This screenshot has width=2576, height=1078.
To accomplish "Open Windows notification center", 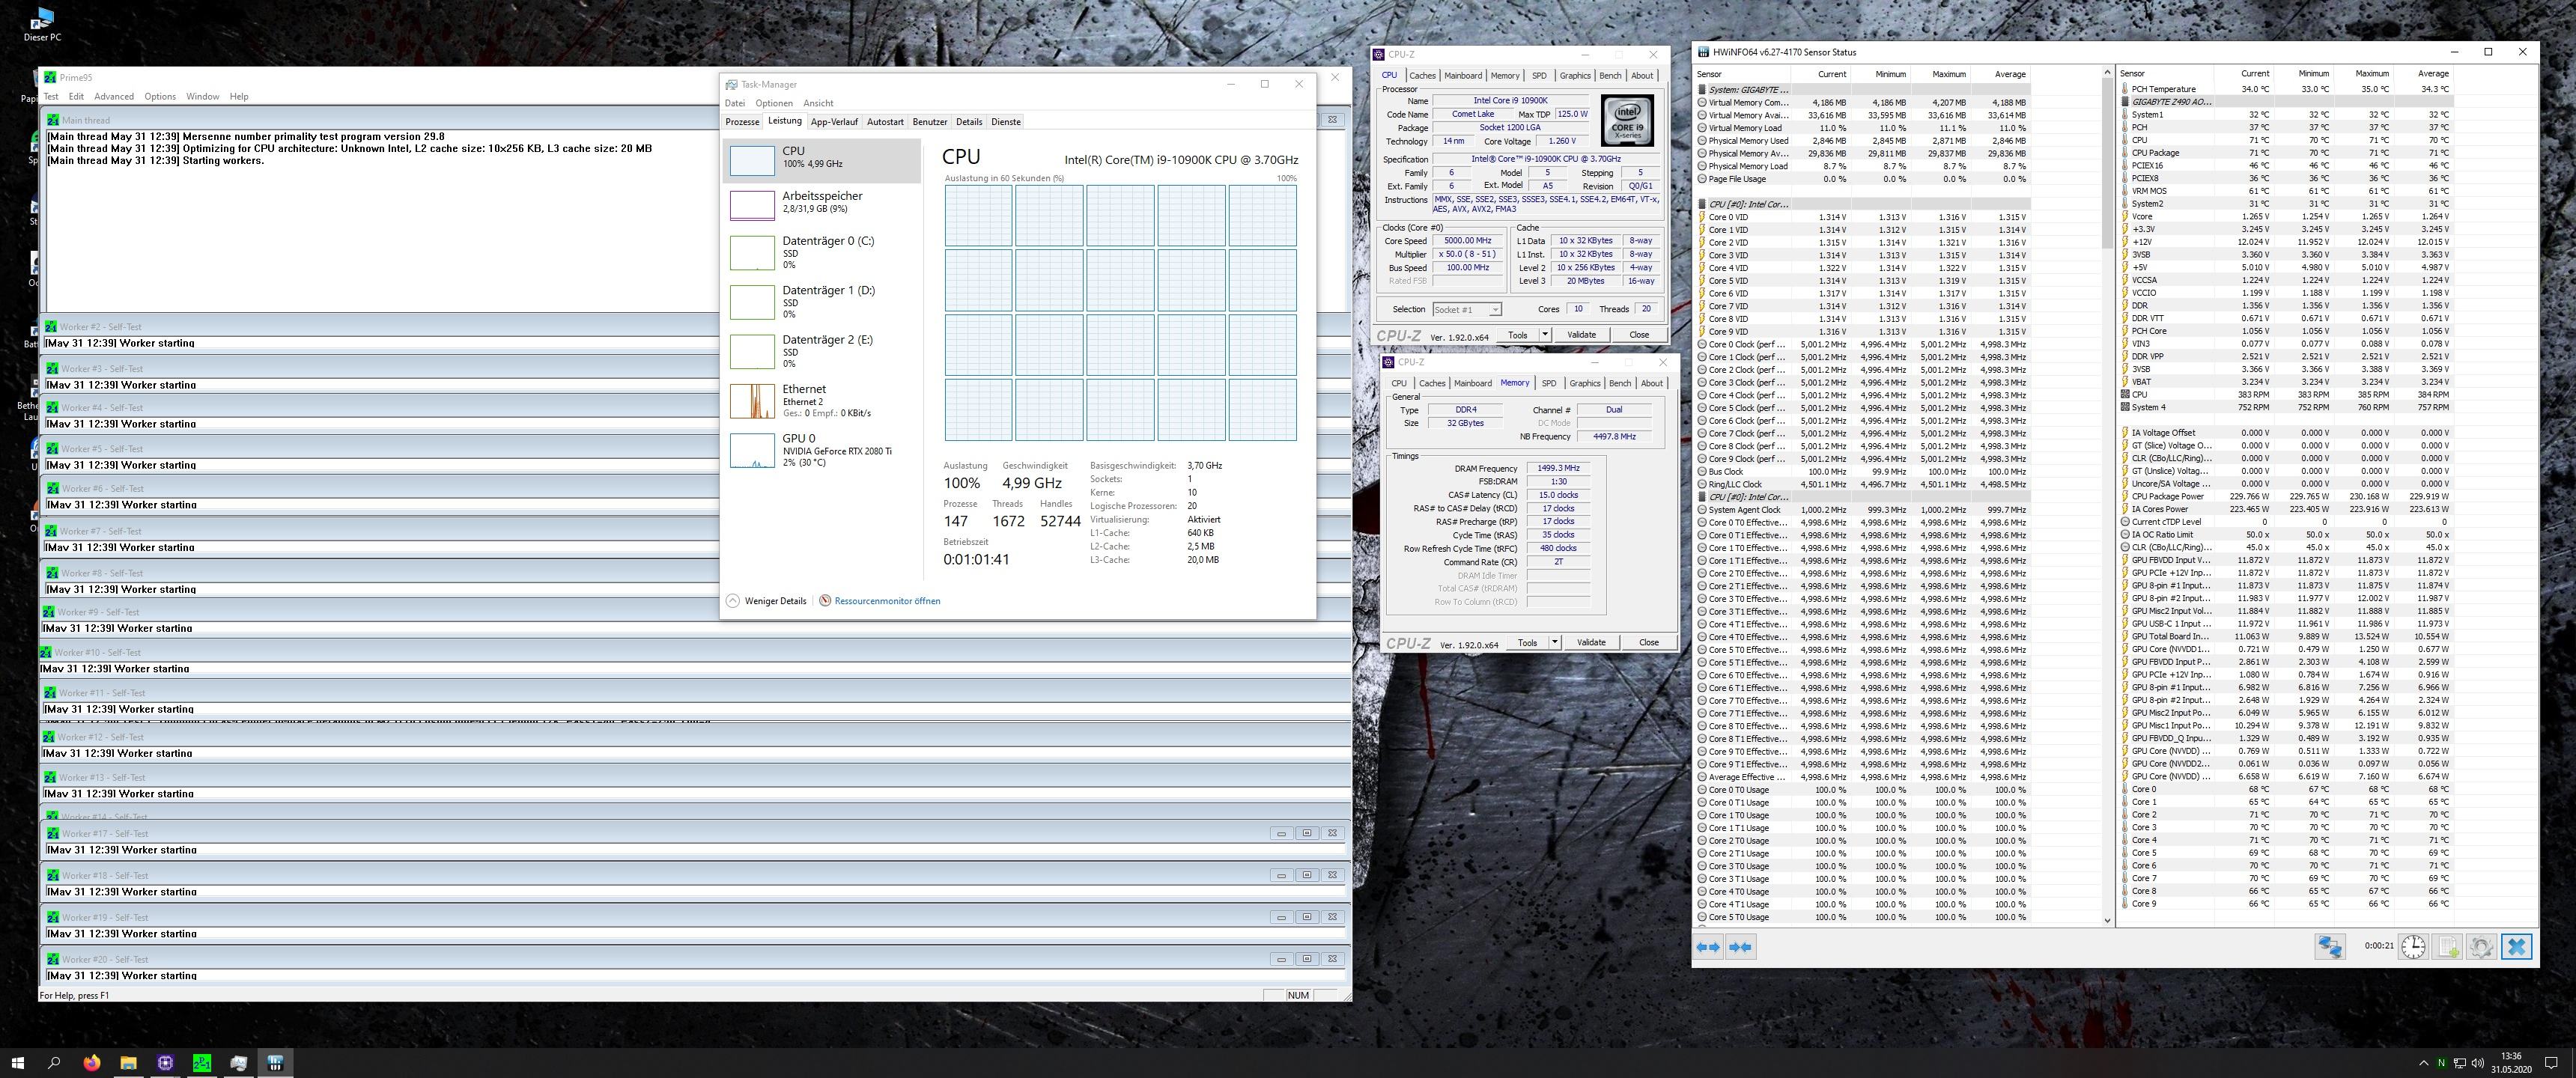I will 2551,1063.
